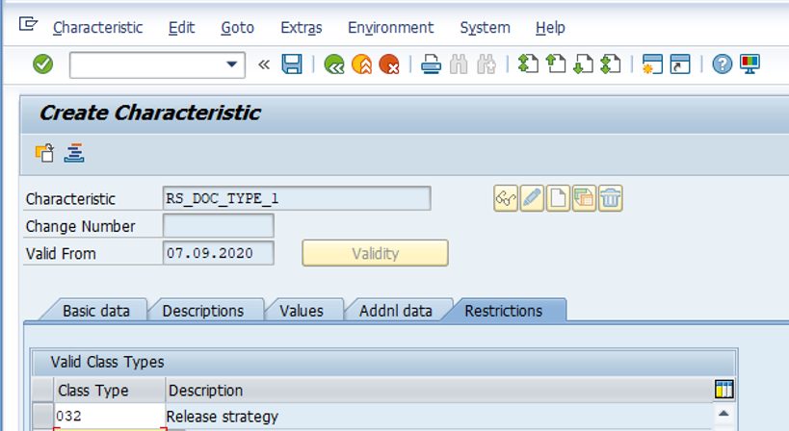Switch to the Addnl data tab

pyautogui.click(x=396, y=311)
